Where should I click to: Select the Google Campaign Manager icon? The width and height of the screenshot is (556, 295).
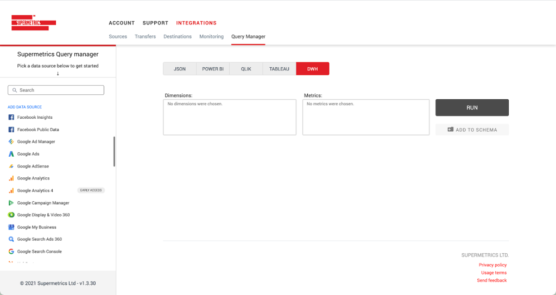[11, 203]
